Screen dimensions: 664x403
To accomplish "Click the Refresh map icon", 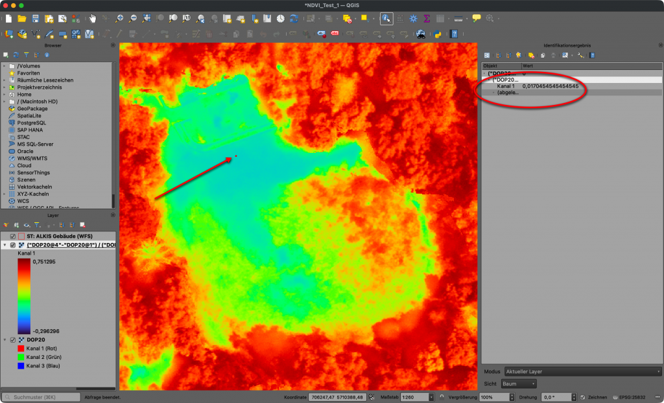I will (x=294, y=19).
